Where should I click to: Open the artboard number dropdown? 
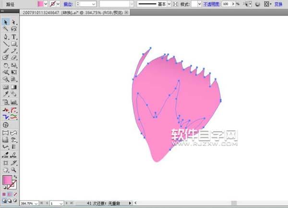click(x=61, y=203)
